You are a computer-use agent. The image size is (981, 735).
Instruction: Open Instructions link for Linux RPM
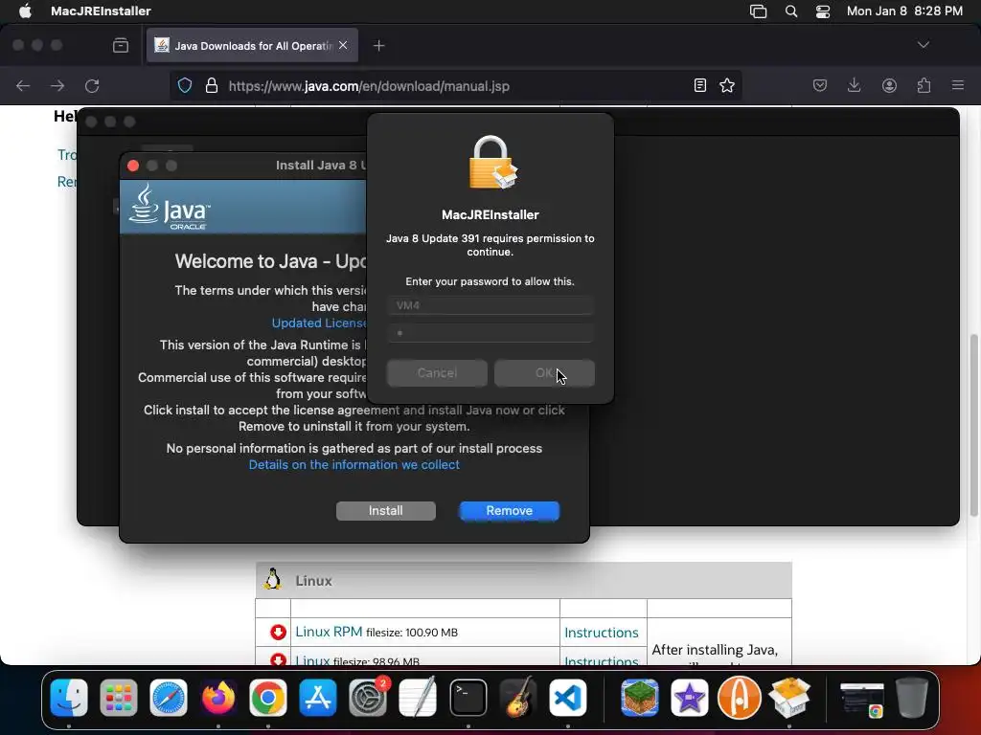[602, 633]
